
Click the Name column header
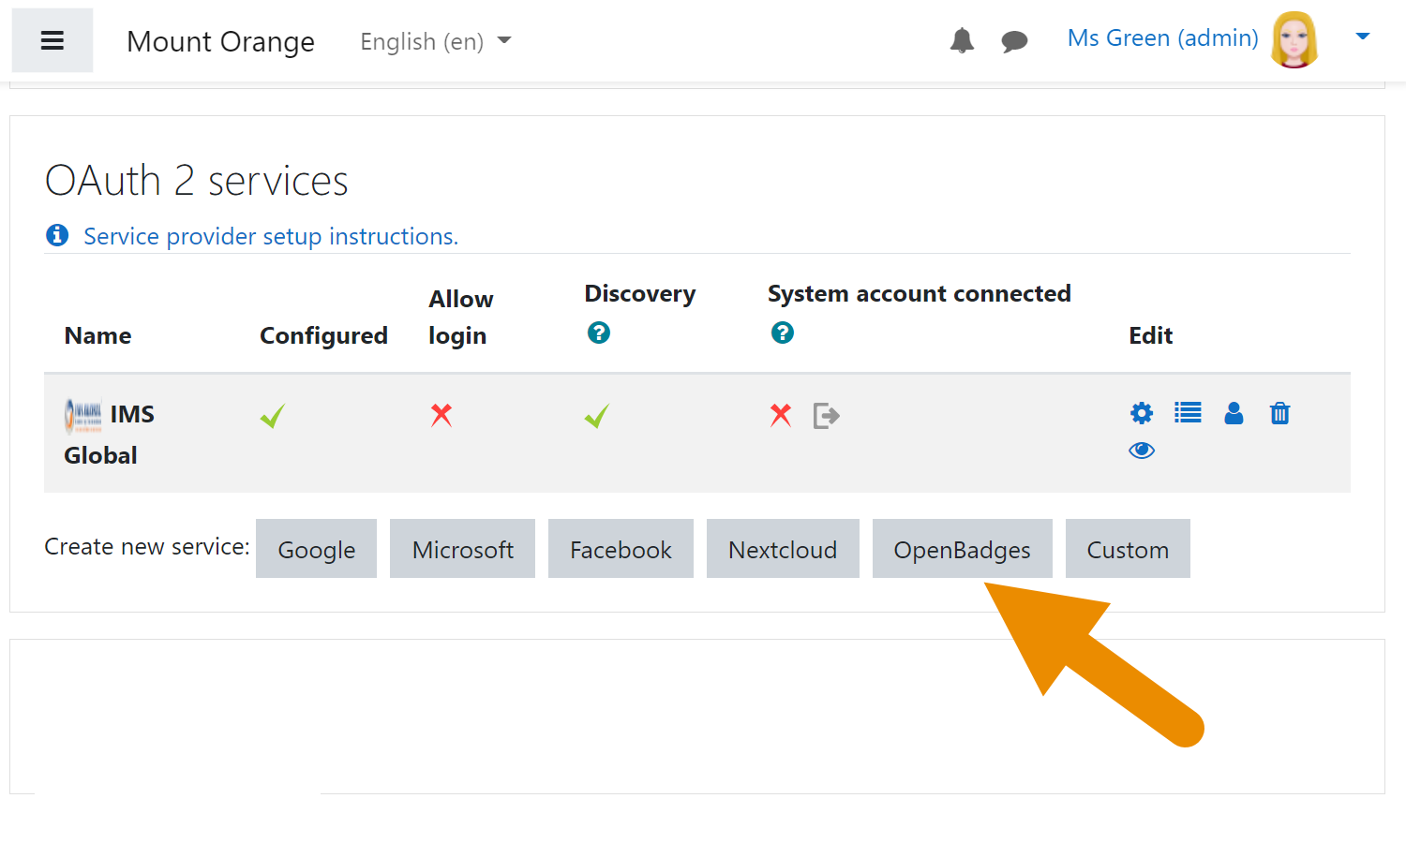tap(97, 335)
